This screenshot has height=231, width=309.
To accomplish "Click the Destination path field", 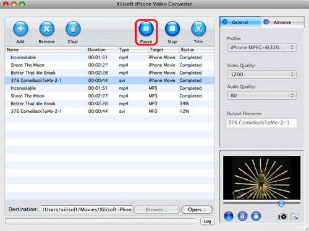I will (x=87, y=209).
